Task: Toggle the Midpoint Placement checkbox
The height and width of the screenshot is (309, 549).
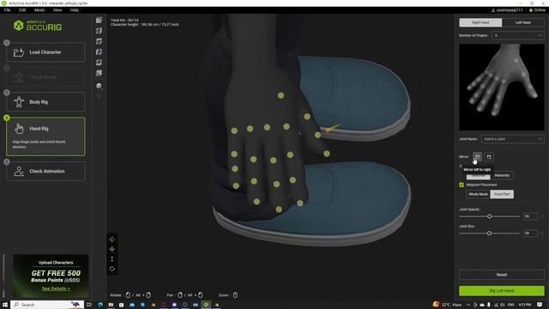Action: pos(462,185)
